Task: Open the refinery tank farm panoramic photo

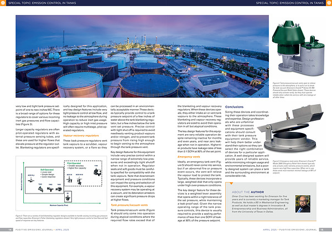Action: tap(142, 56)
